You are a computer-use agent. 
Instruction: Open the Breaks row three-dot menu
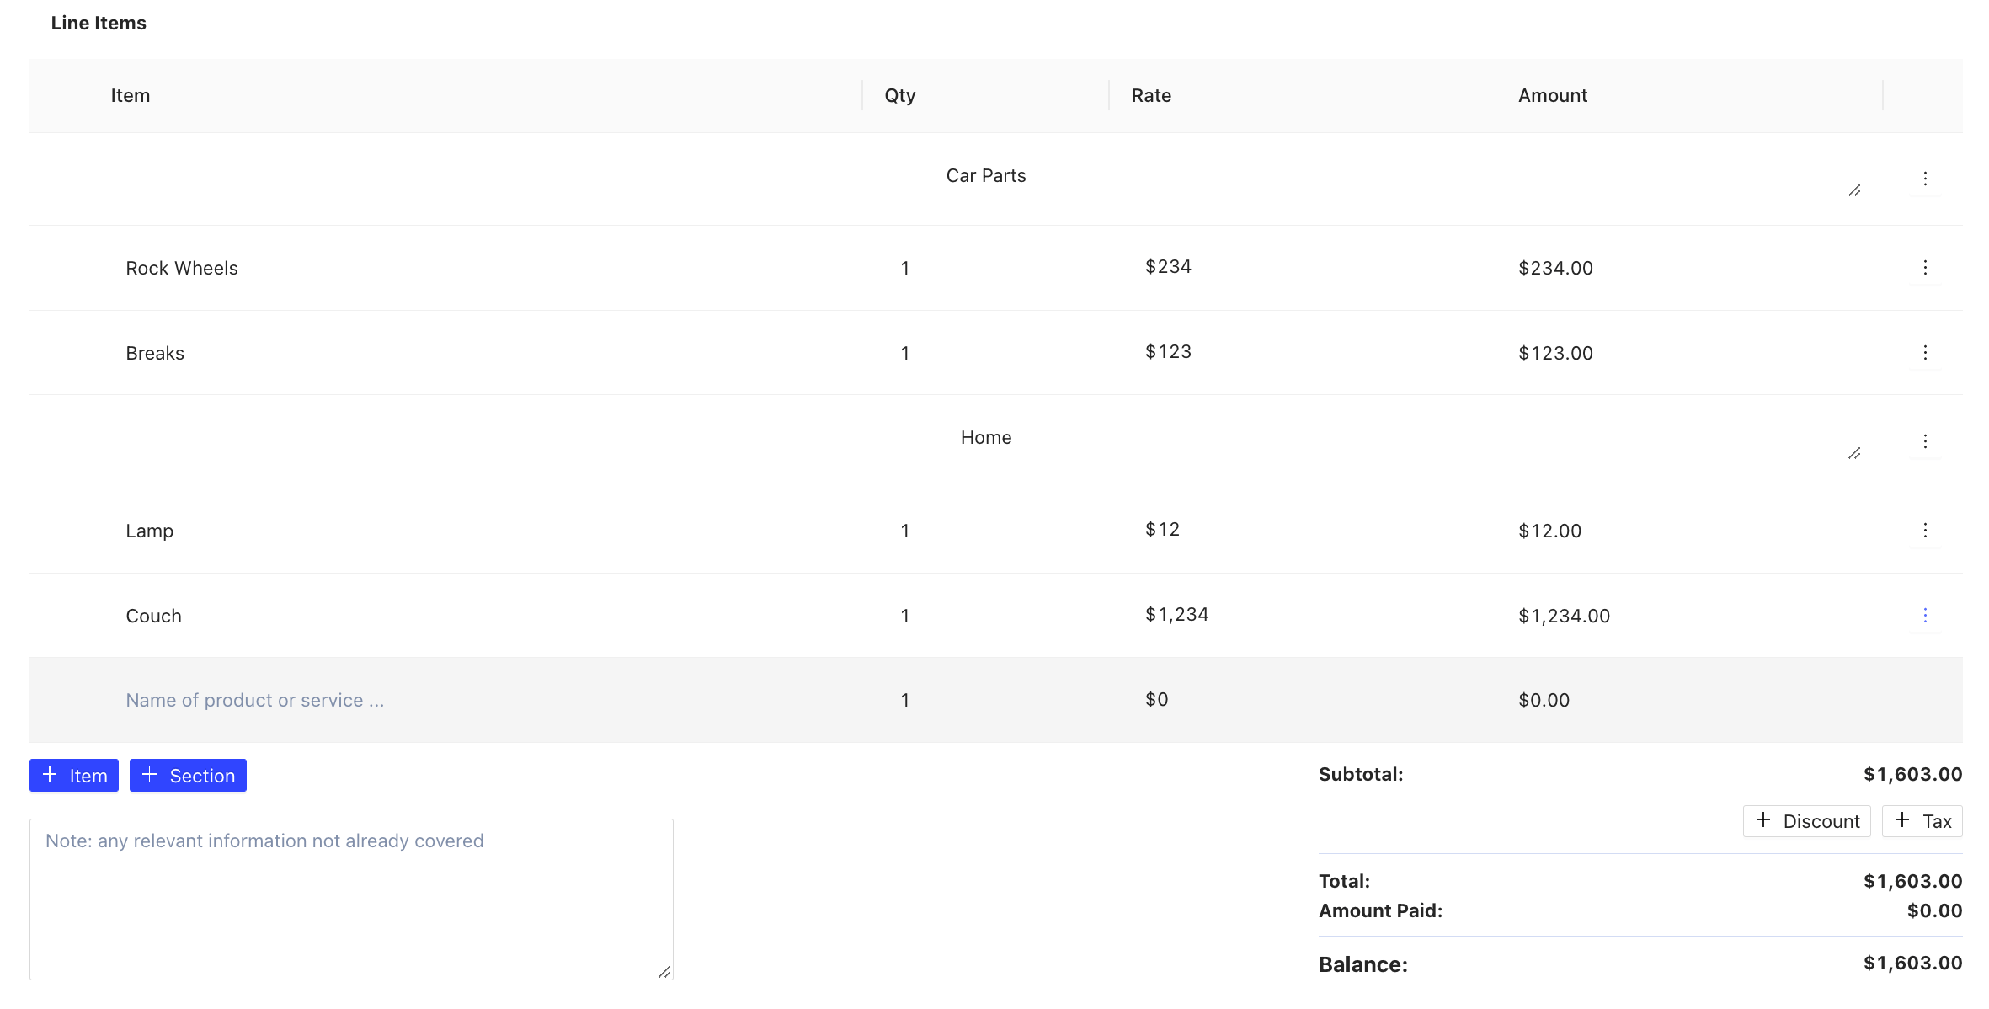pos(1924,353)
